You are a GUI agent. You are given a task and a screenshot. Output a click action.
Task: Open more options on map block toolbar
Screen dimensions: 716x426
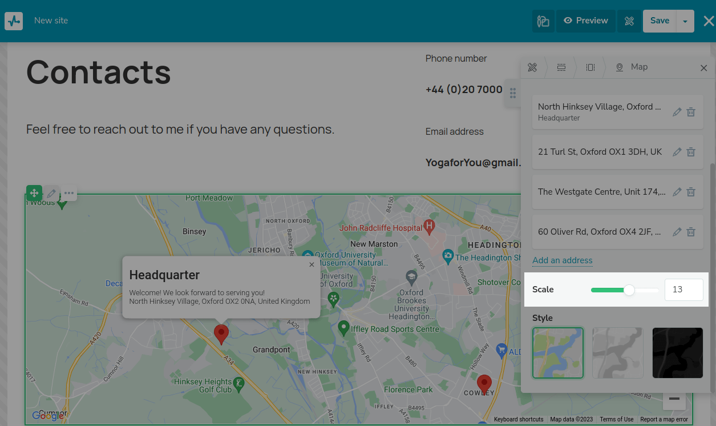[69, 193]
